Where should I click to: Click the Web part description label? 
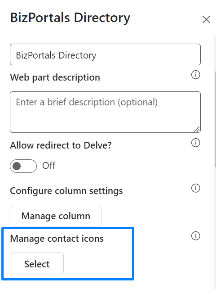[x=55, y=77]
